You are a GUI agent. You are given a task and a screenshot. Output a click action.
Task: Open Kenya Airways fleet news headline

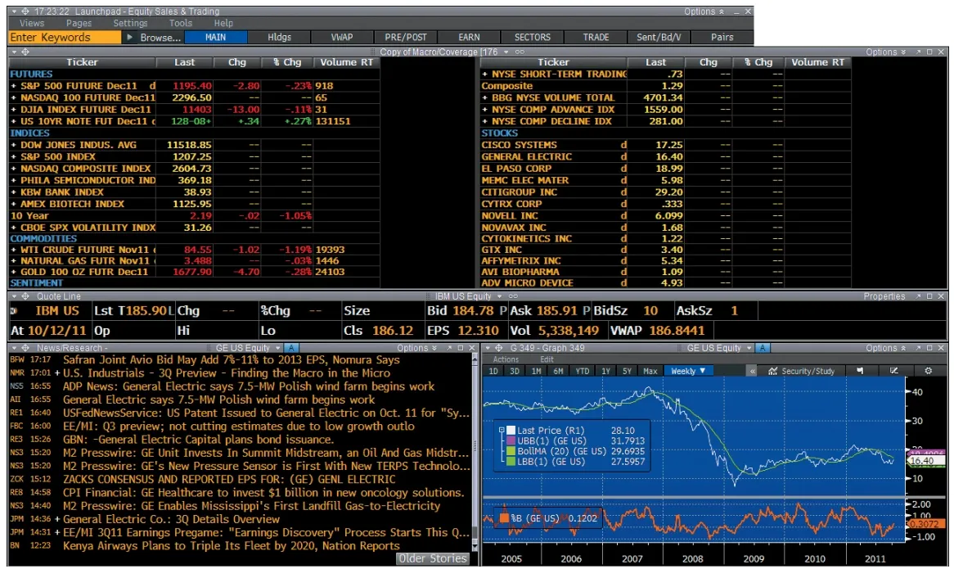pos(231,545)
